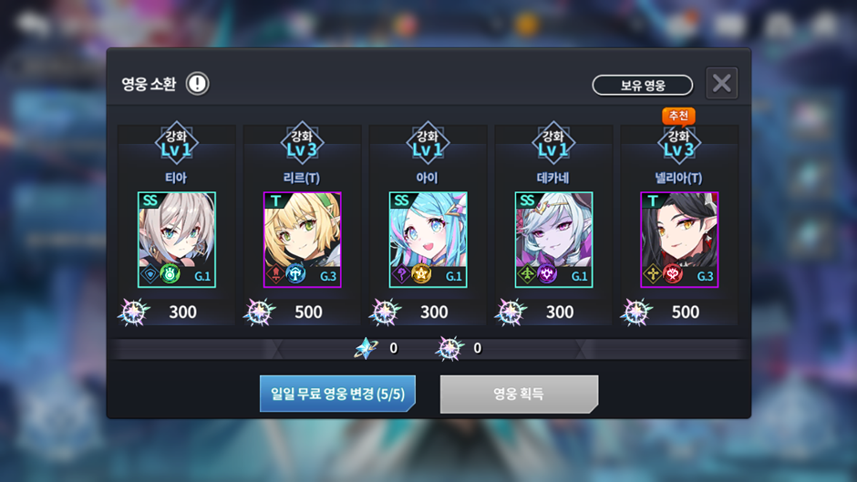
Task: Select 리르(T) hero portrait
Action: (x=303, y=240)
